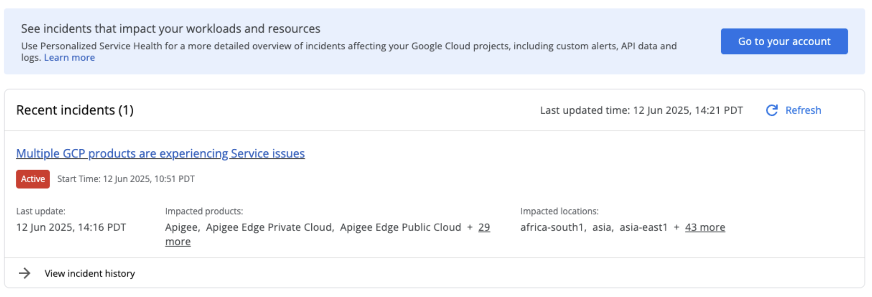Click the red Active status badge

[x=33, y=179]
